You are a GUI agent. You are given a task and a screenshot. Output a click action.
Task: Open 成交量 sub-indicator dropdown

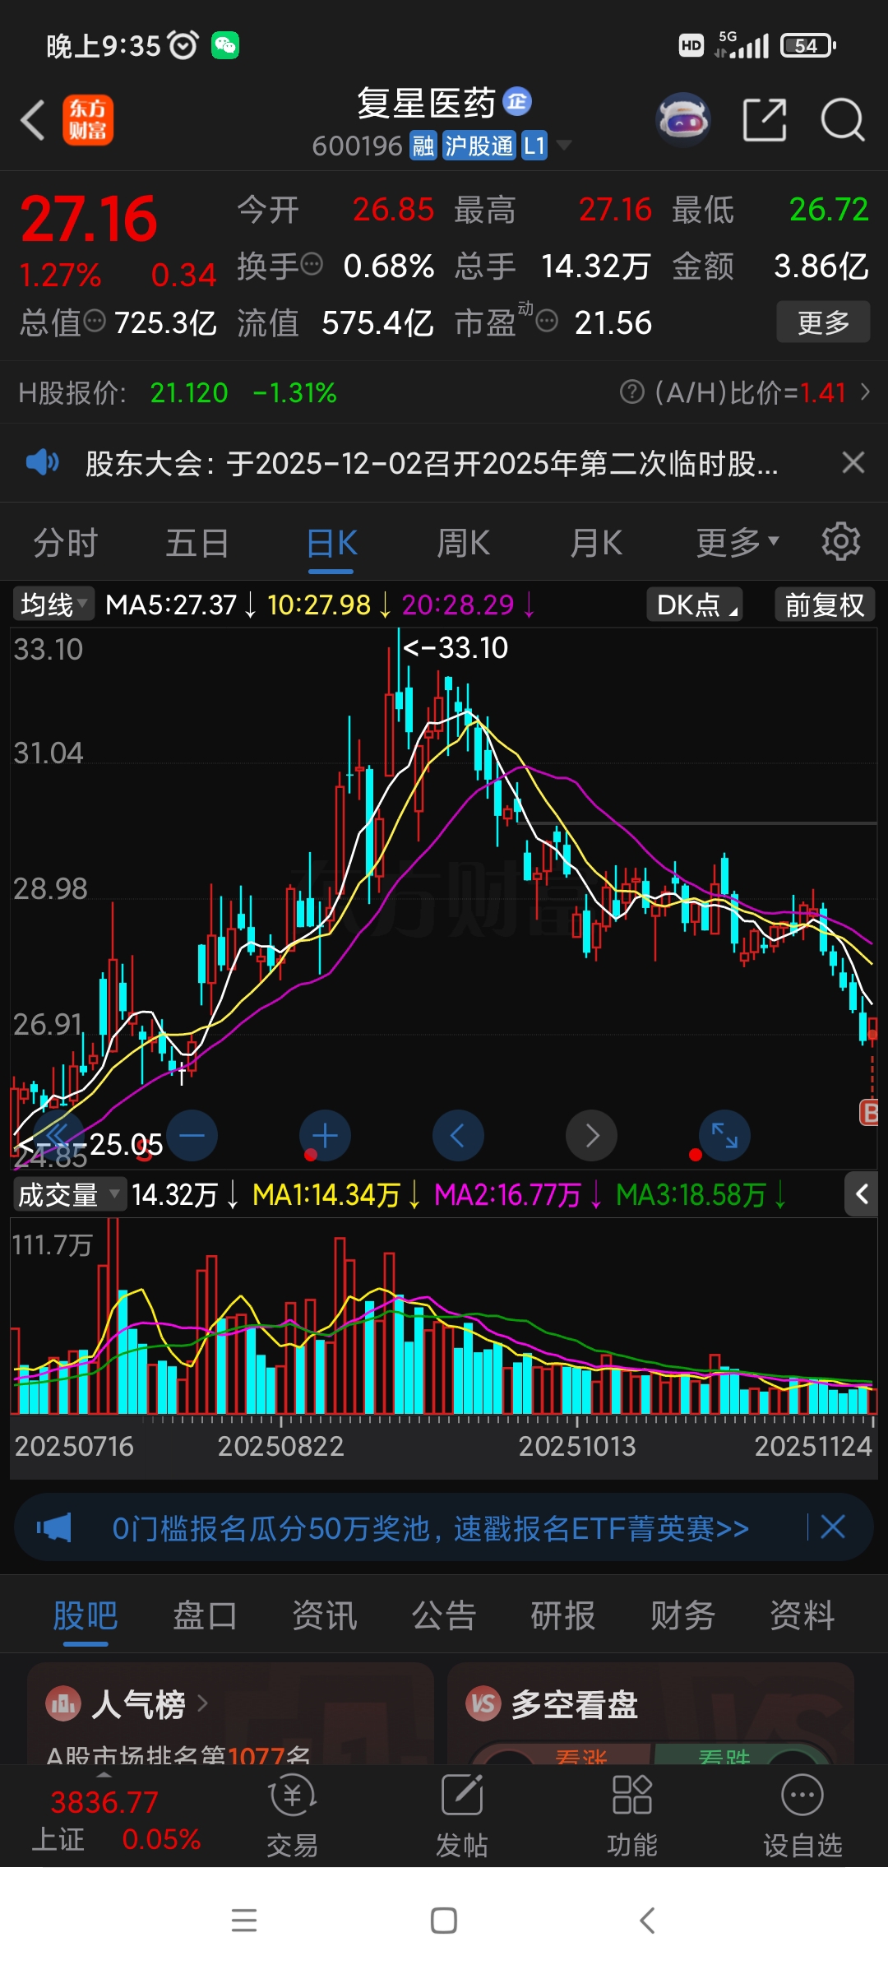pyautogui.click(x=70, y=1194)
